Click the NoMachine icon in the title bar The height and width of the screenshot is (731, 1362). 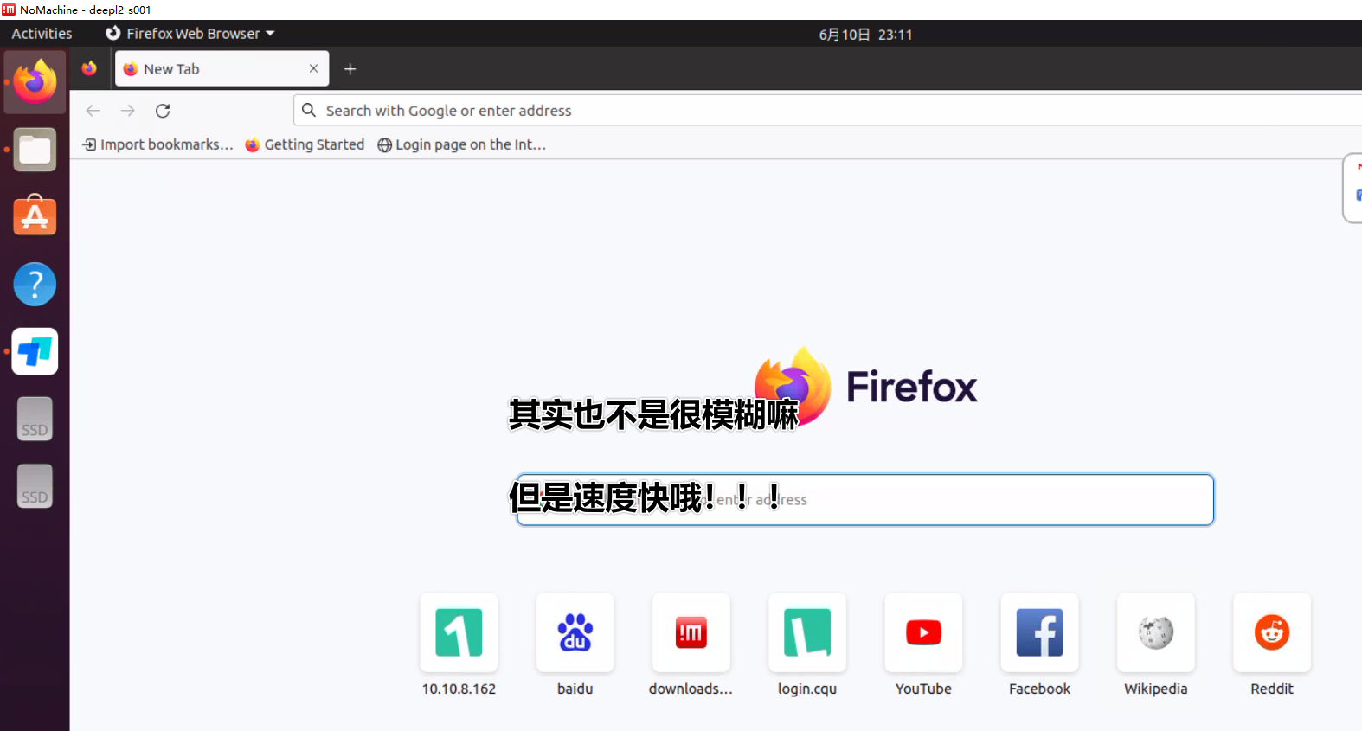(9, 10)
